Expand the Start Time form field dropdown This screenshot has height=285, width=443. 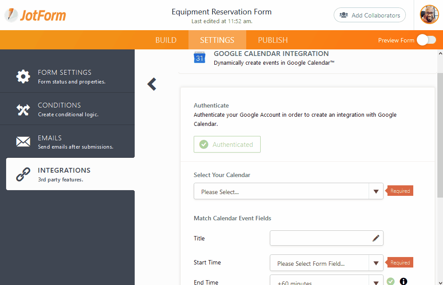(x=326, y=263)
